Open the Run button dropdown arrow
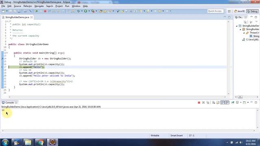The height and width of the screenshot is (146, 260). [89, 11]
